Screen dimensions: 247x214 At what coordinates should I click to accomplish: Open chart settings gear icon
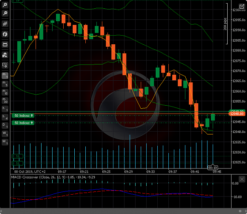5,65
